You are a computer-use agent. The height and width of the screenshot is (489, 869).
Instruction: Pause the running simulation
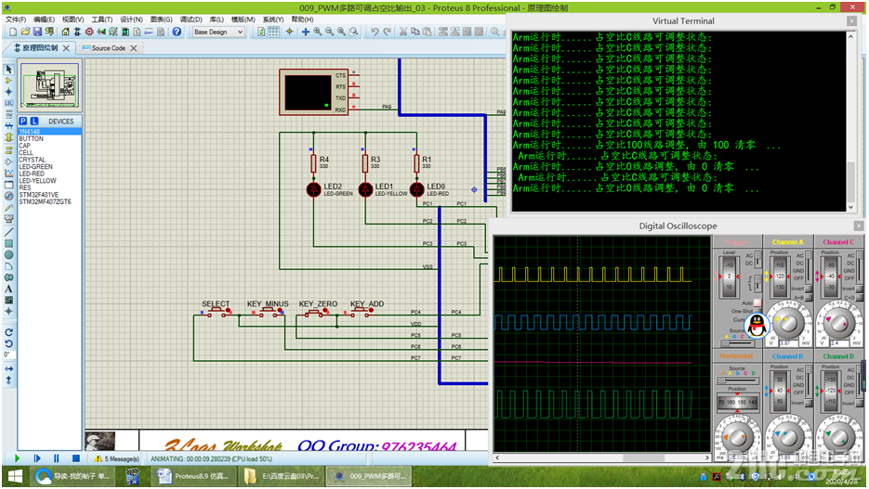(x=56, y=458)
